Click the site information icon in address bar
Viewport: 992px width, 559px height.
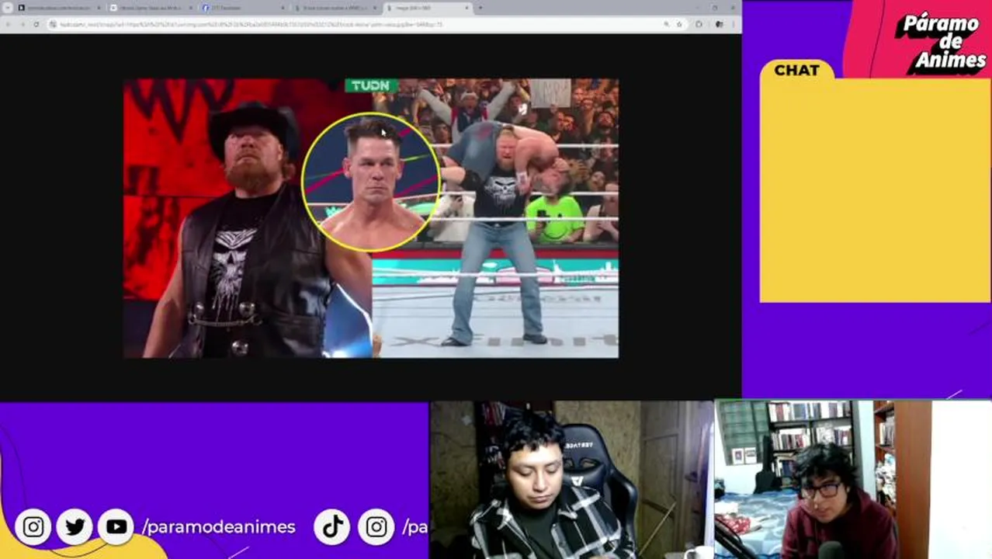[53, 24]
